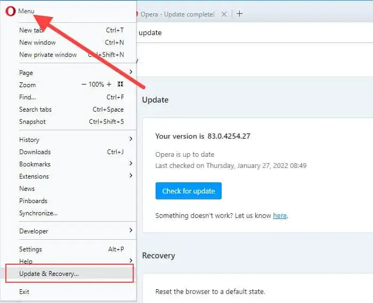Image resolution: width=373 pixels, height=303 pixels.
Task: Click the Check for update button
Action: [x=189, y=191]
